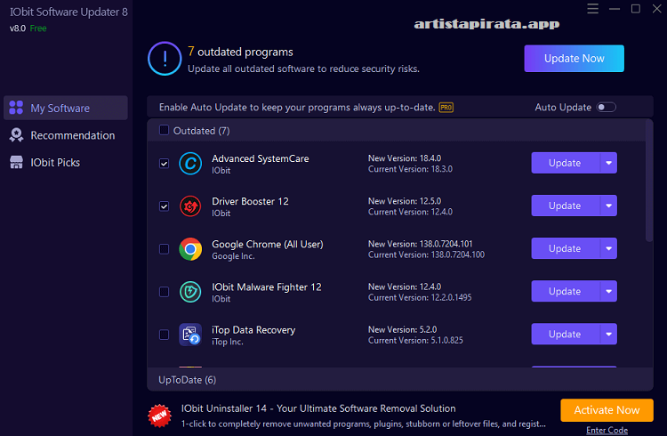Click 'New Version: 138.0.7204.101' text
The height and width of the screenshot is (436, 667).
pos(421,244)
